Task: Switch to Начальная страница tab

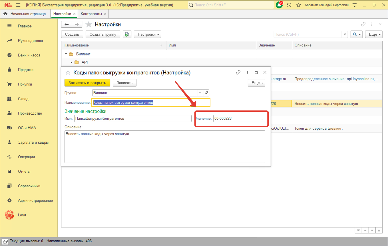Action: [x=25, y=14]
